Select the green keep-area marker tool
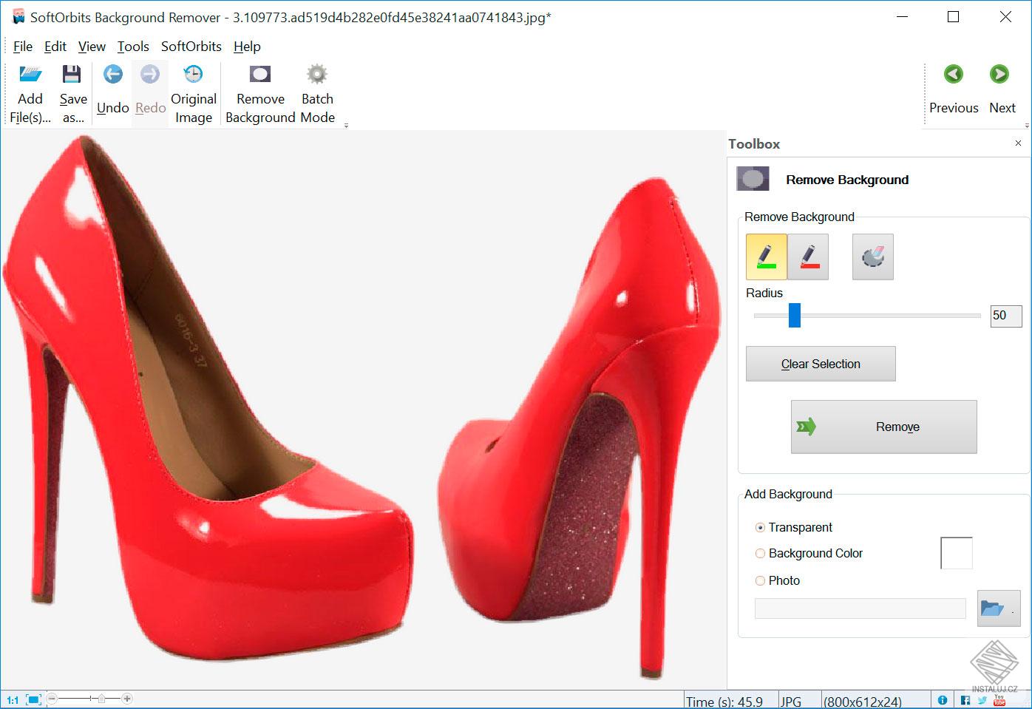Image resolution: width=1032 pixels, height=709 pixels. [766, 257]
